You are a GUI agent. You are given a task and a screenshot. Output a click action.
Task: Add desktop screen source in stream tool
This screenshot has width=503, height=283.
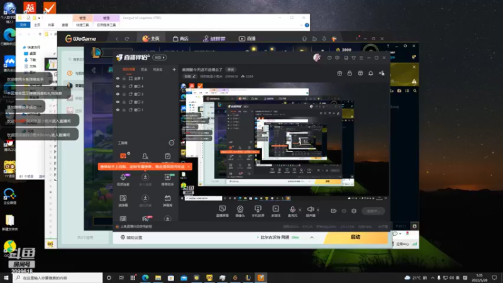pyautogui.click(x=222, y=211)
